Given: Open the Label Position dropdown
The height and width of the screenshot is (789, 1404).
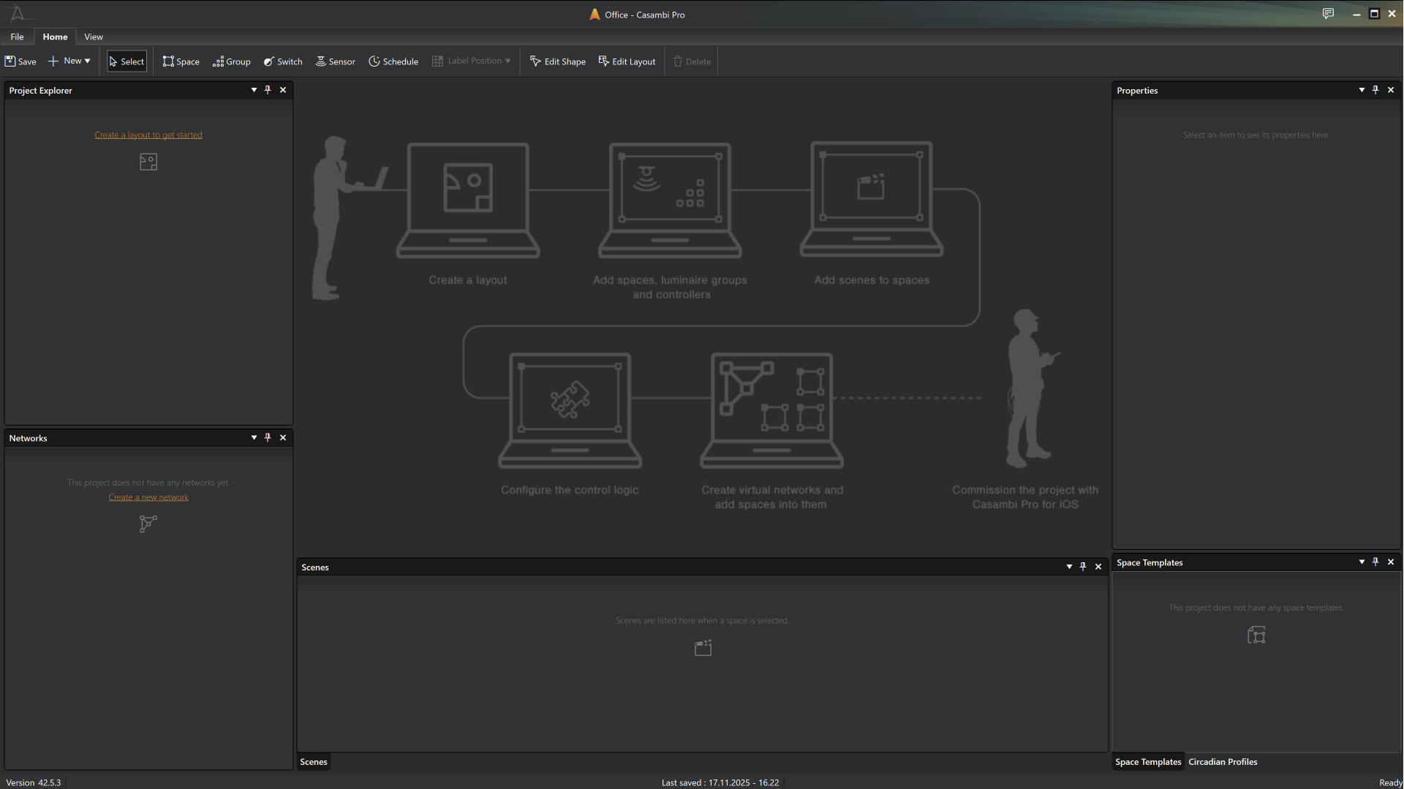Looking at the screenshot, I should point(507,61).
